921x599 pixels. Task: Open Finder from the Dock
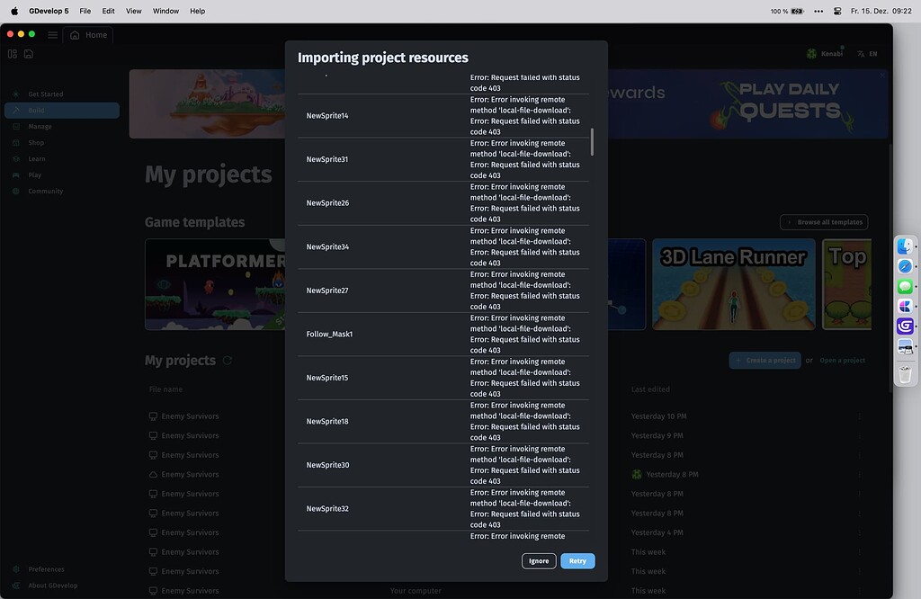[905, 246]
